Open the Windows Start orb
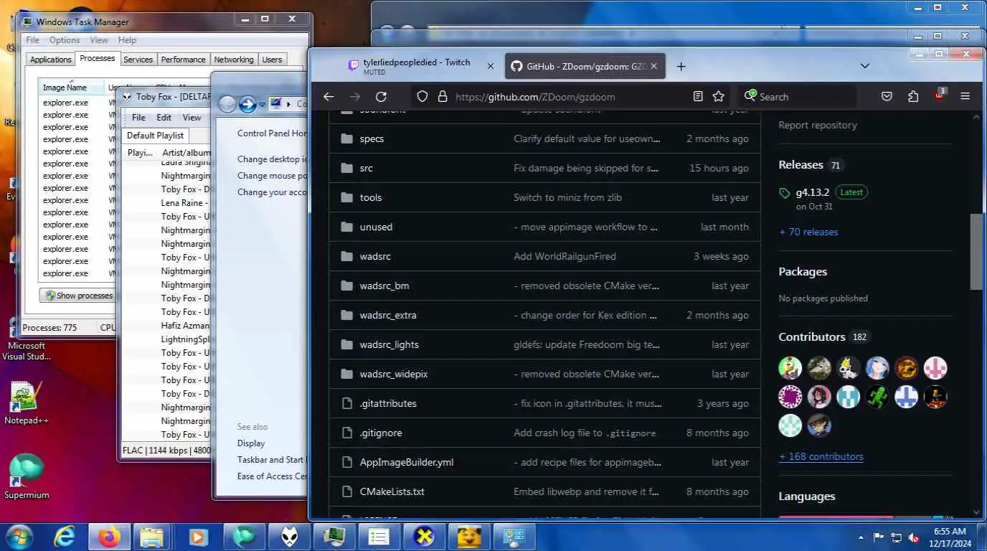This screenshot has height=551, width=987. click(18, 537)
